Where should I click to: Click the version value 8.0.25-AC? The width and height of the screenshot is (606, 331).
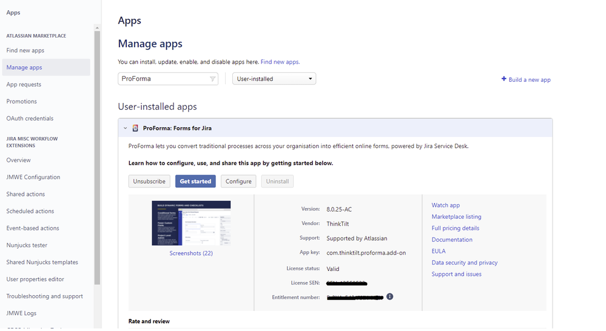point(339,209)
